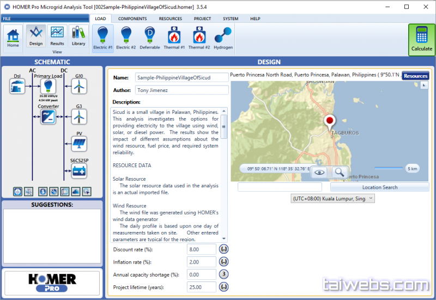Click the Location Search button
This screenshot has width=436, height=300.
tap(380, 187)
